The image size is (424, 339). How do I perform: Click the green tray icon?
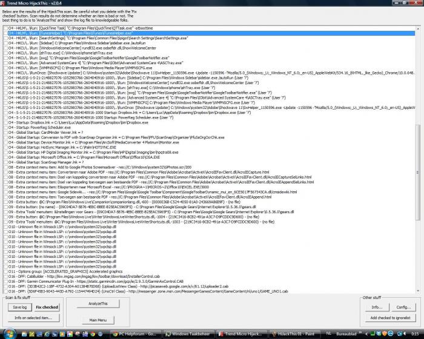(x=373, y=334)
